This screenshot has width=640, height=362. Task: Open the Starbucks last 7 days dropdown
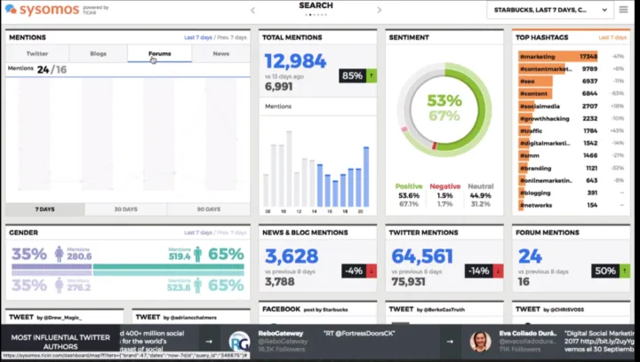click(x=549, y=11)
